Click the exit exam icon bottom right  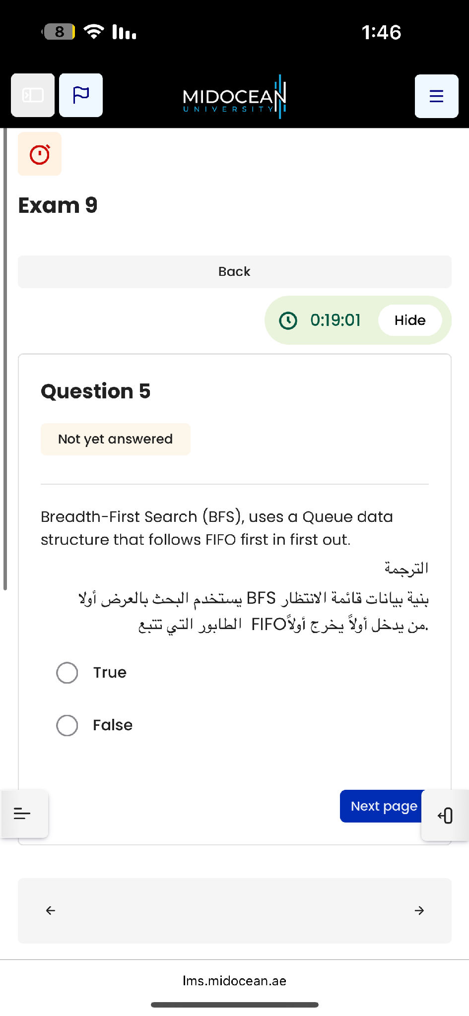tap(446, 815)
